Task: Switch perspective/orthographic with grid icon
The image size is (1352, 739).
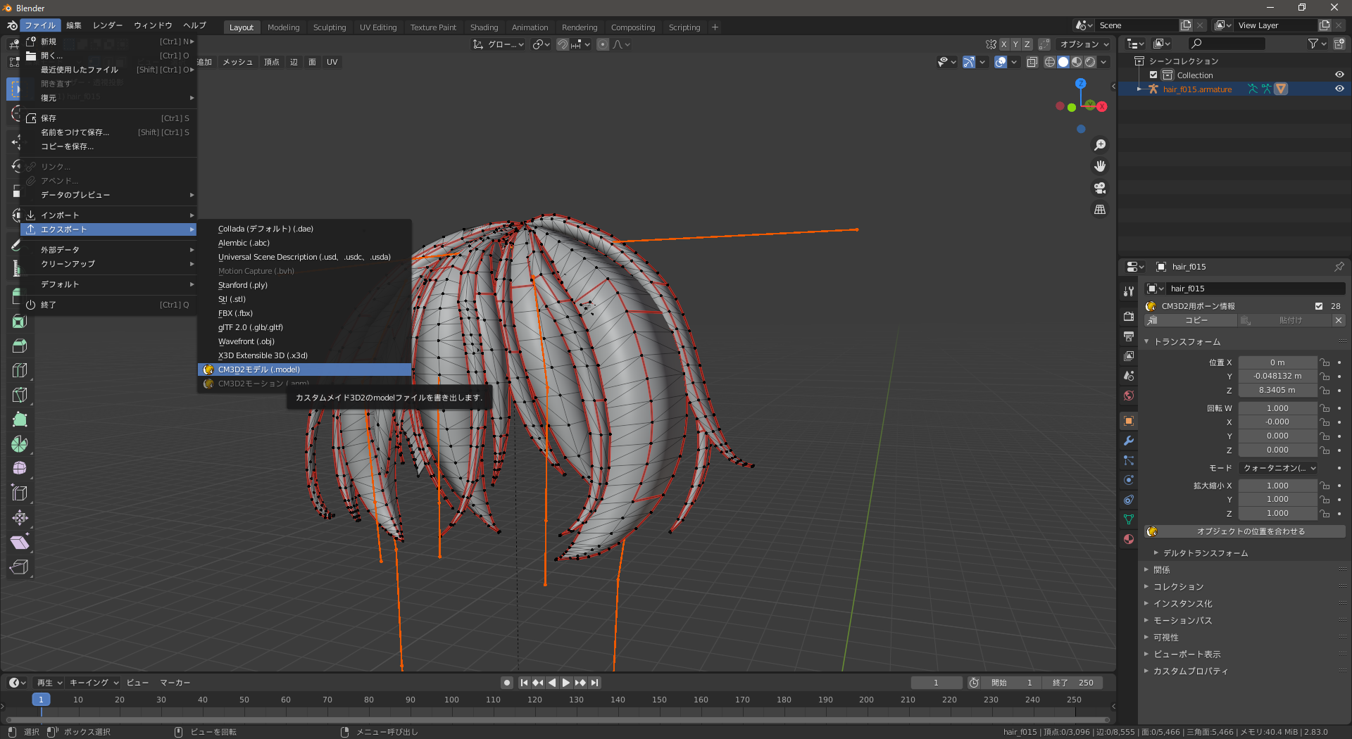Action: point(1099,210)
